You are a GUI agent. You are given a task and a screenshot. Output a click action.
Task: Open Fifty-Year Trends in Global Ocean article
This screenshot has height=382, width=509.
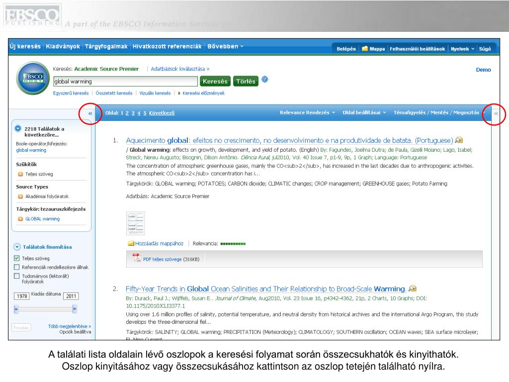(x=266, y=289)
